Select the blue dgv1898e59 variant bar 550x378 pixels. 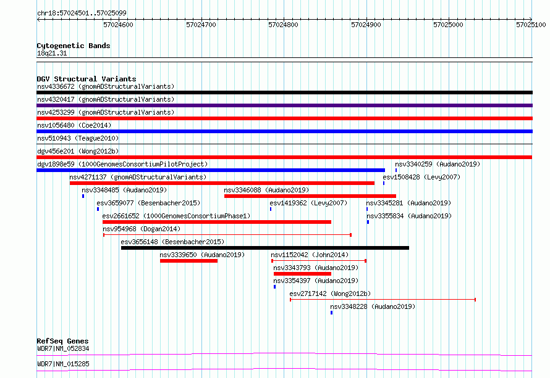tap(211, 170)
